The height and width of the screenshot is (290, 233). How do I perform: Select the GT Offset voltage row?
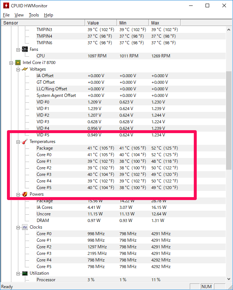(x=131, y=82)
